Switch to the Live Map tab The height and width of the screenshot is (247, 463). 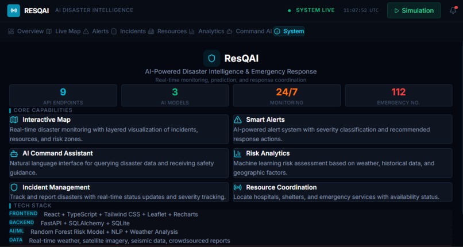64,31
